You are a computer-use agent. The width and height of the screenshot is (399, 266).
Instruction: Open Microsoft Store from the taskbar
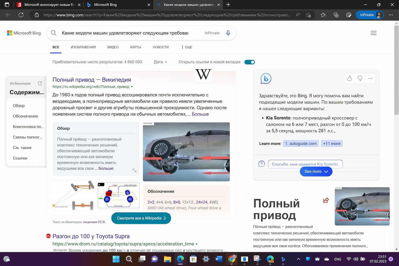(193, 259)
